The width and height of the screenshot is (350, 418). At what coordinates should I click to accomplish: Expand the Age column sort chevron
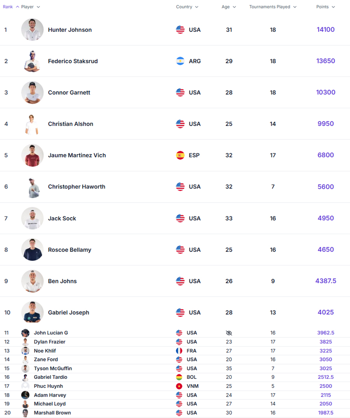tap(234, 7)
